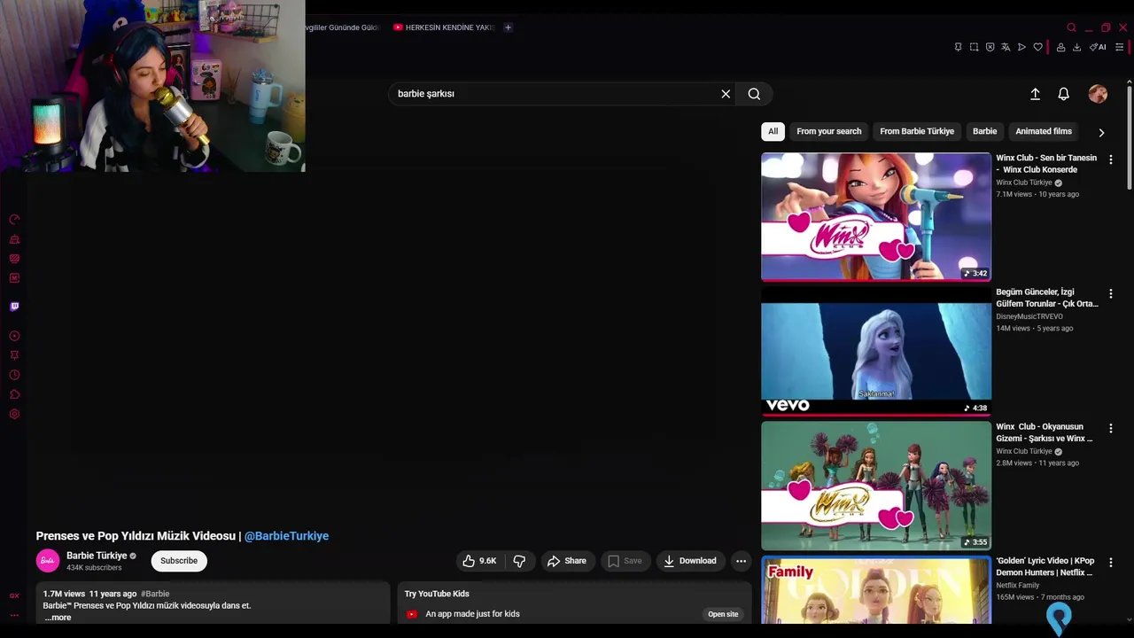The width and height of the screenshot is (1134, 638).
Task: Open the page translate icon
Action: point(1006,47)
